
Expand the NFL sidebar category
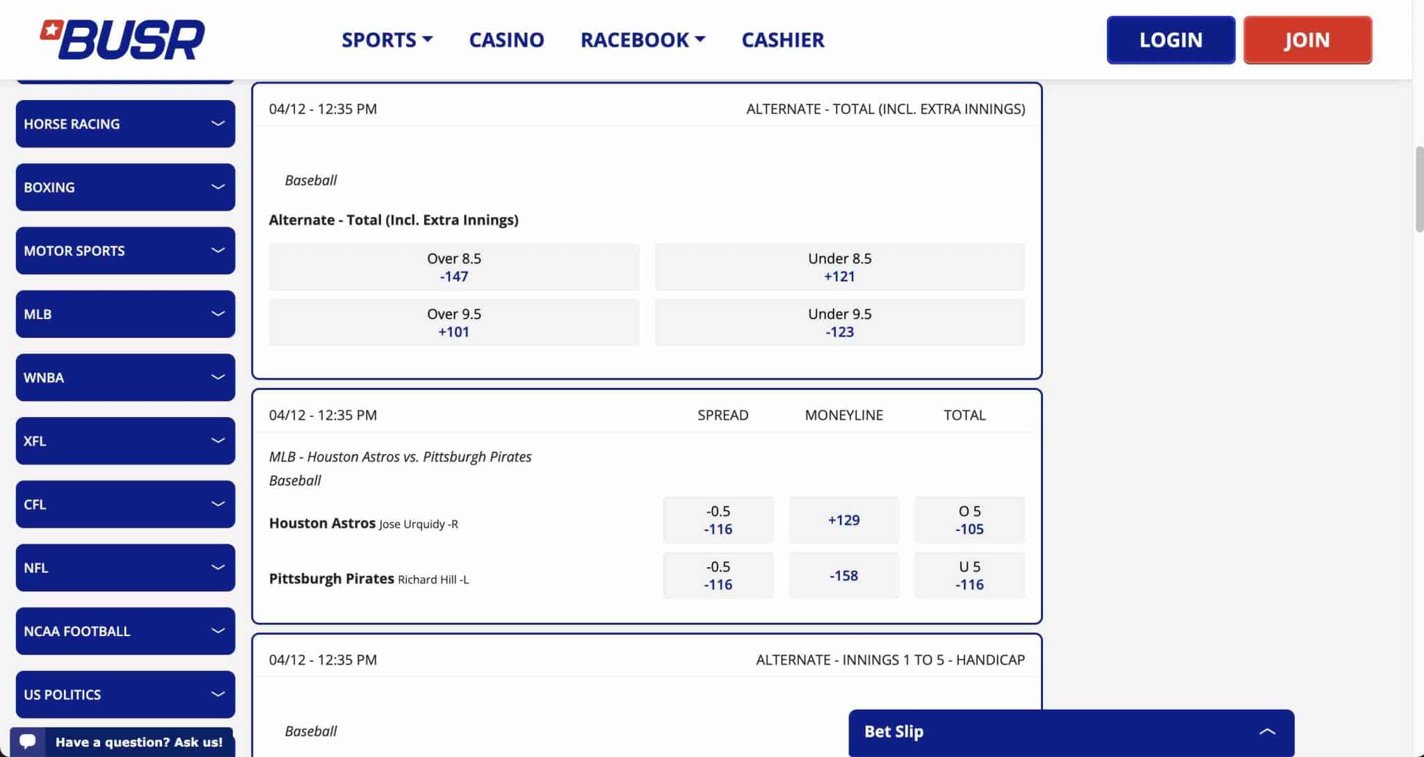[x=125, y=567]
